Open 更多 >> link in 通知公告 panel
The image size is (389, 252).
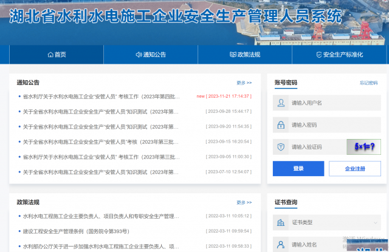click(x=244, y=83)
